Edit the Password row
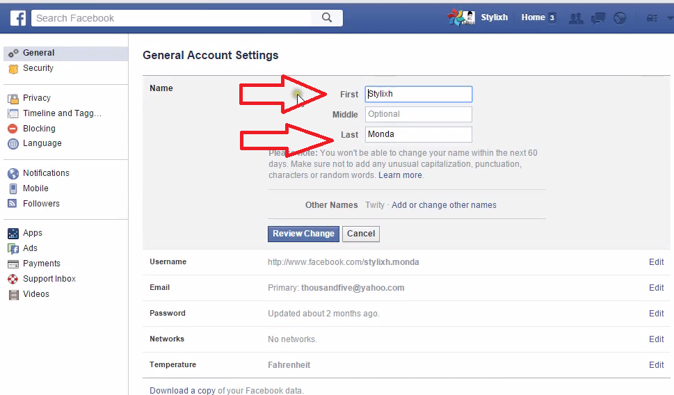 coord(657,314)
